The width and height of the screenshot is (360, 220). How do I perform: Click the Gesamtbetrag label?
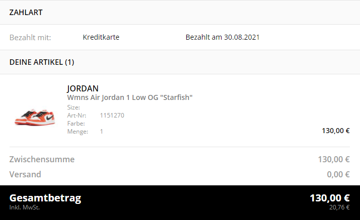pos(45,198)
